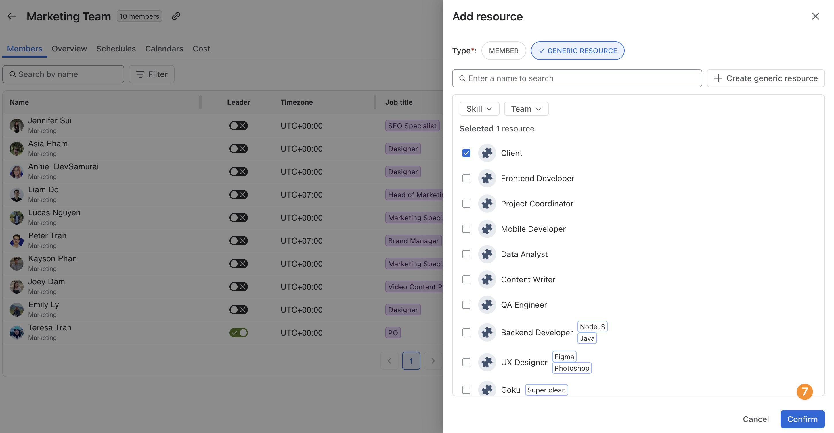
Task: Click the QA Engineer puzzle icon
Action: (487, 305)
